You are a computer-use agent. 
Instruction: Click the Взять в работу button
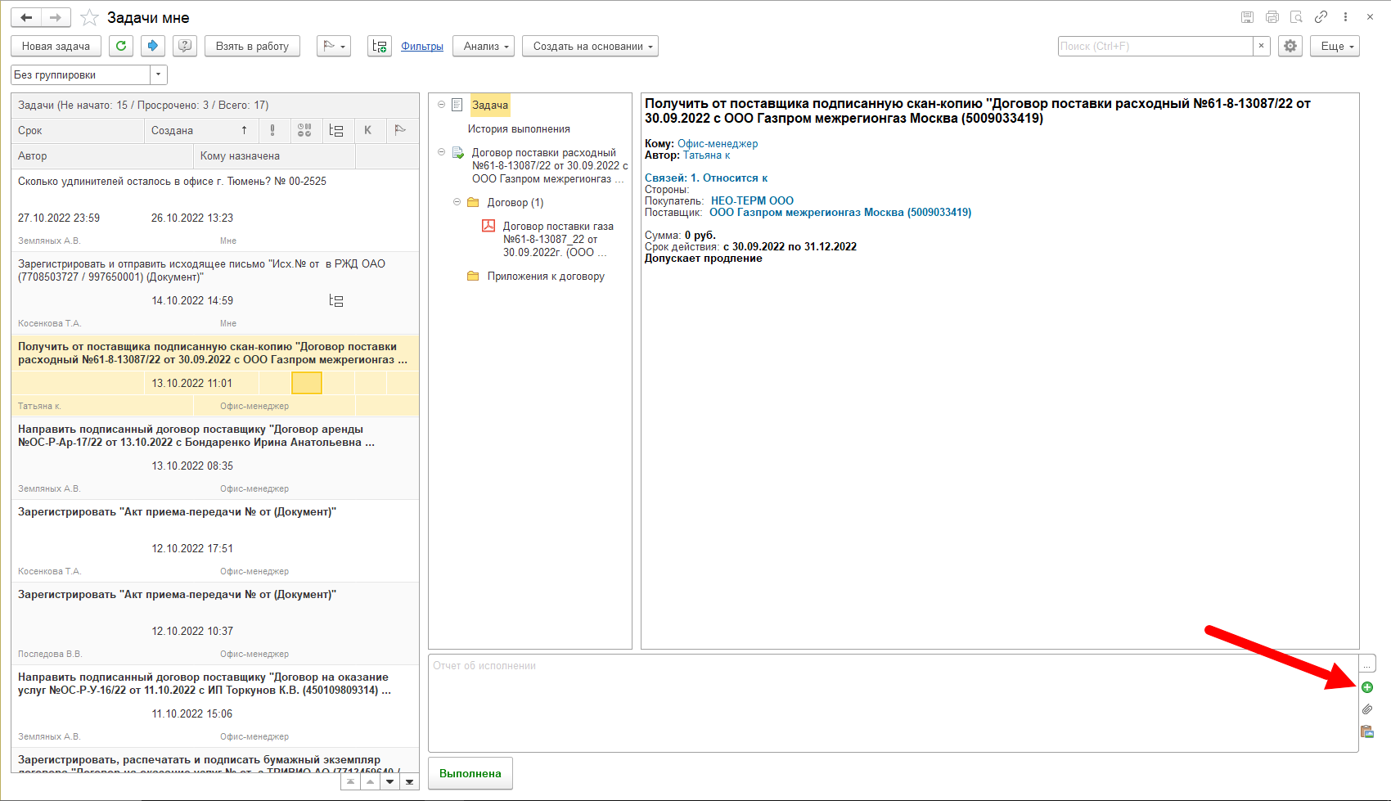tap(252, 46)
